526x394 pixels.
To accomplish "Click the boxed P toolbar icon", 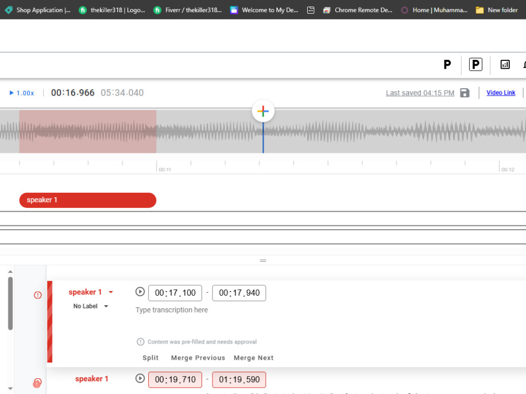I will click(476, 64).
